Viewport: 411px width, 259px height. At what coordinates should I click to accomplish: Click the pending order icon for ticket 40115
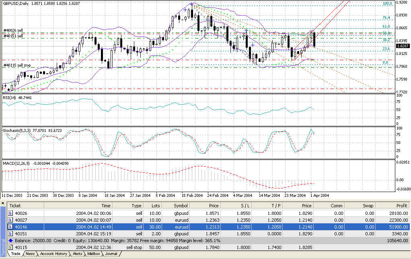click(11, 247)
